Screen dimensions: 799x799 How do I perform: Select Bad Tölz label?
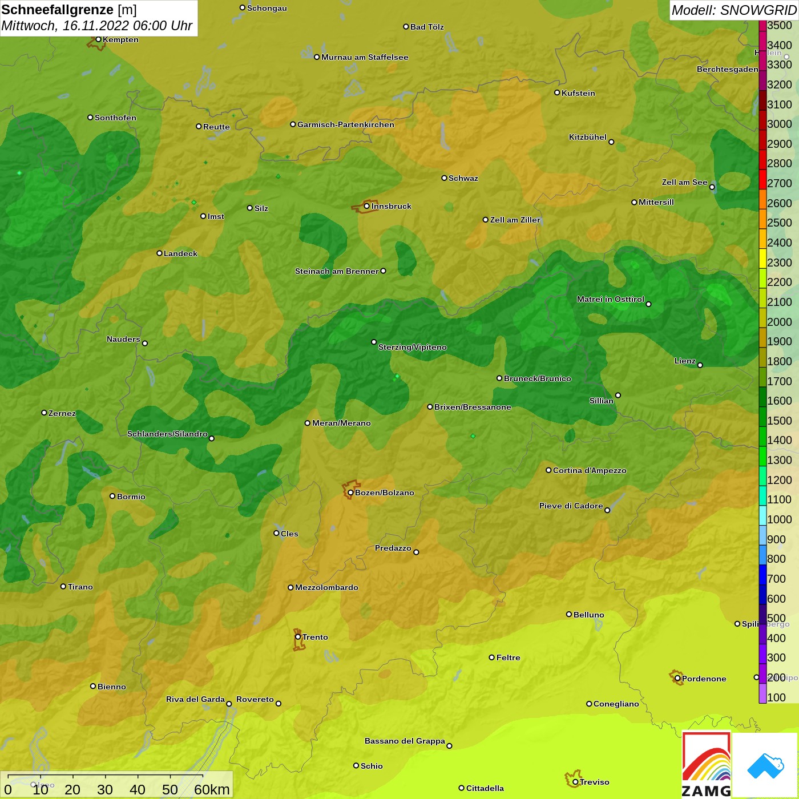point(427,27)
